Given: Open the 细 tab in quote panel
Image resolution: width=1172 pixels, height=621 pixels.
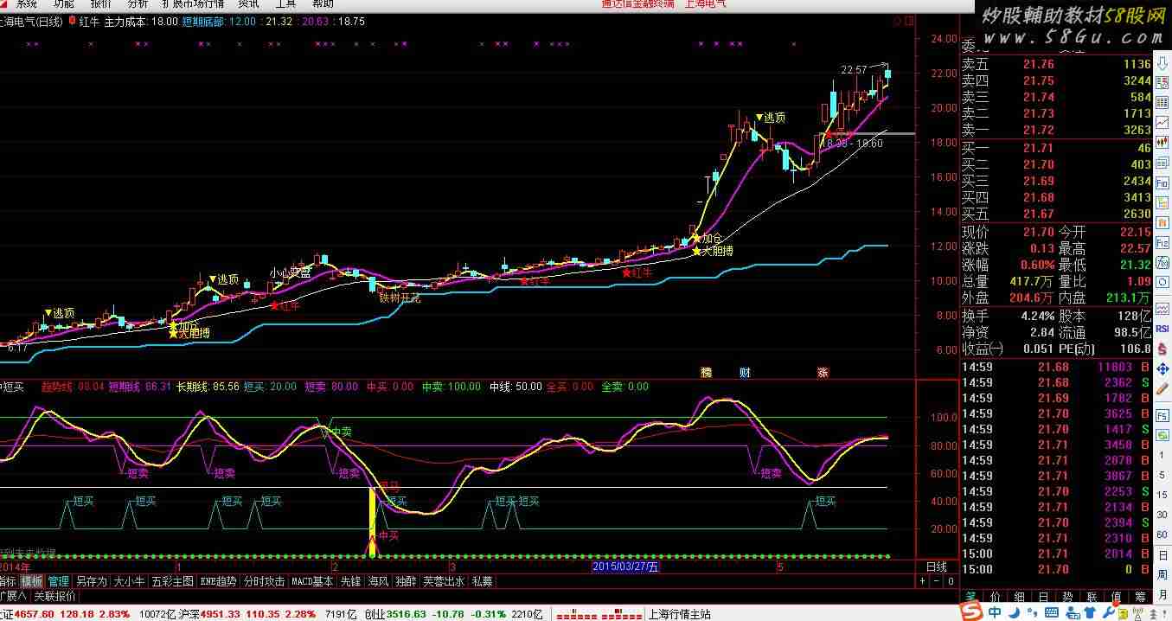Looking at the screenshot, I should [1020, 597].
